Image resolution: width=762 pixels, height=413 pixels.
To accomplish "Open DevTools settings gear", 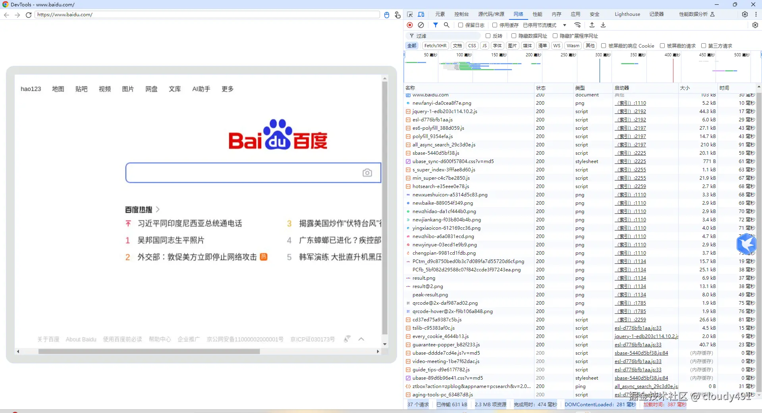I will point(745,14).
